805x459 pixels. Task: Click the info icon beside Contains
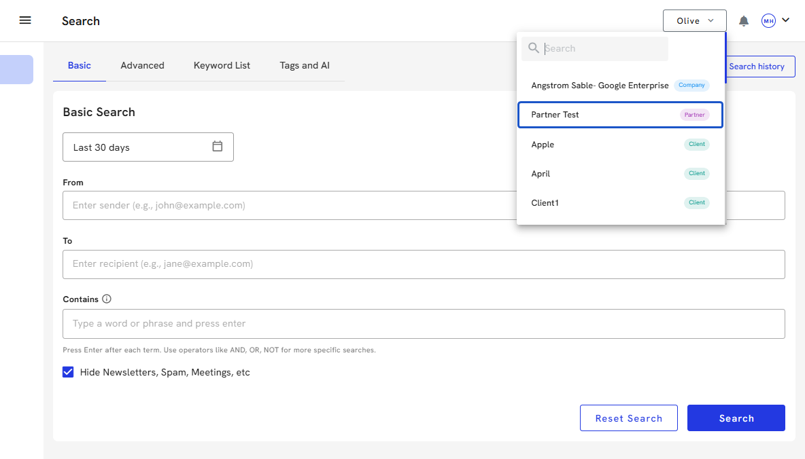click(107, 299)
